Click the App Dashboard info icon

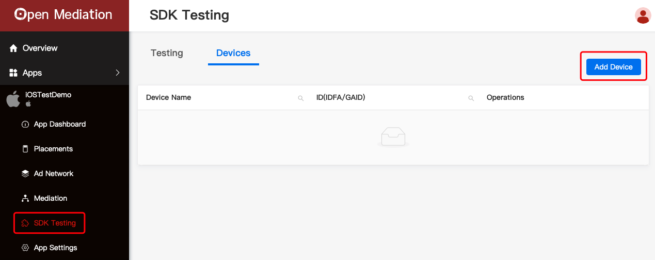pos(25,124)
